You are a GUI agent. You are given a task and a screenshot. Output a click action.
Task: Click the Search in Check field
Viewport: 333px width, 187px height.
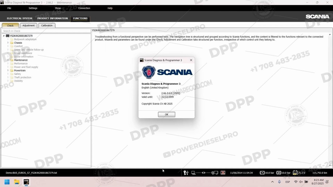[x=46, y=31]
